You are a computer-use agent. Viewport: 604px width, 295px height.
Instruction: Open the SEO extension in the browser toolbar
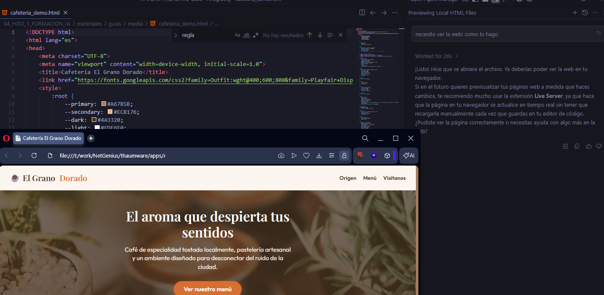click(360, 155)
